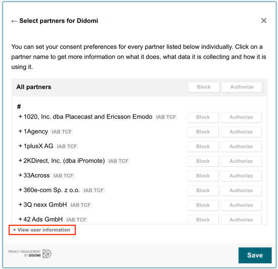278x269 pixels.
Task: Block the 1Agency partner
Action: [x=203, y=132]
